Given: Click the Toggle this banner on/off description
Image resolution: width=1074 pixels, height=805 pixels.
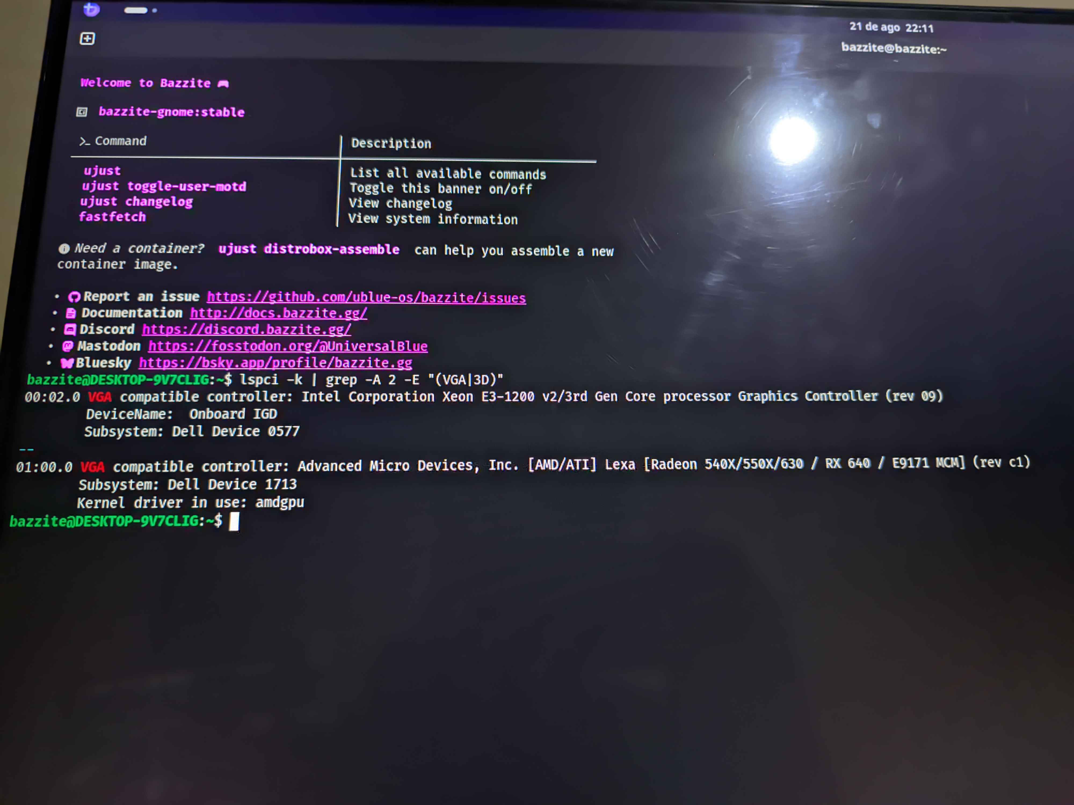Looking at the screenshot, I should (441, 188).
